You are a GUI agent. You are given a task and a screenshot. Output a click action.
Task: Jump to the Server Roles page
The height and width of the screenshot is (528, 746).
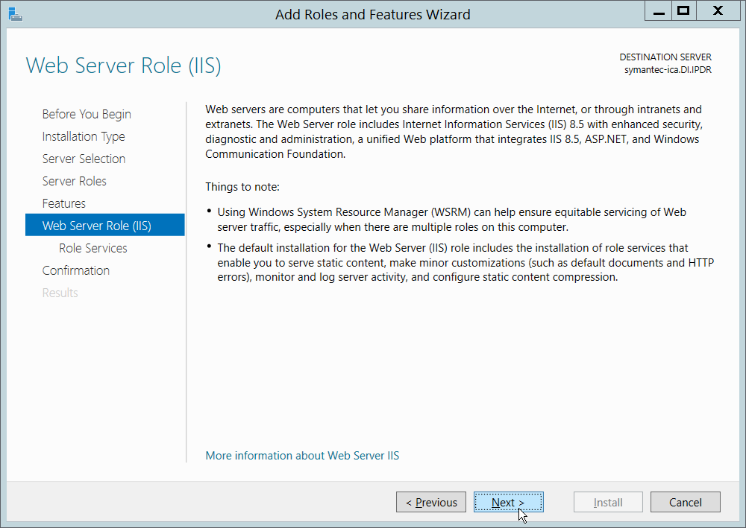pyautogui.click(x=75, y=181)
